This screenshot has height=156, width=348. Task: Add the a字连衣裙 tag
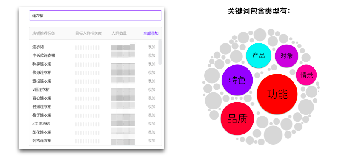click(x=151, y=124)
